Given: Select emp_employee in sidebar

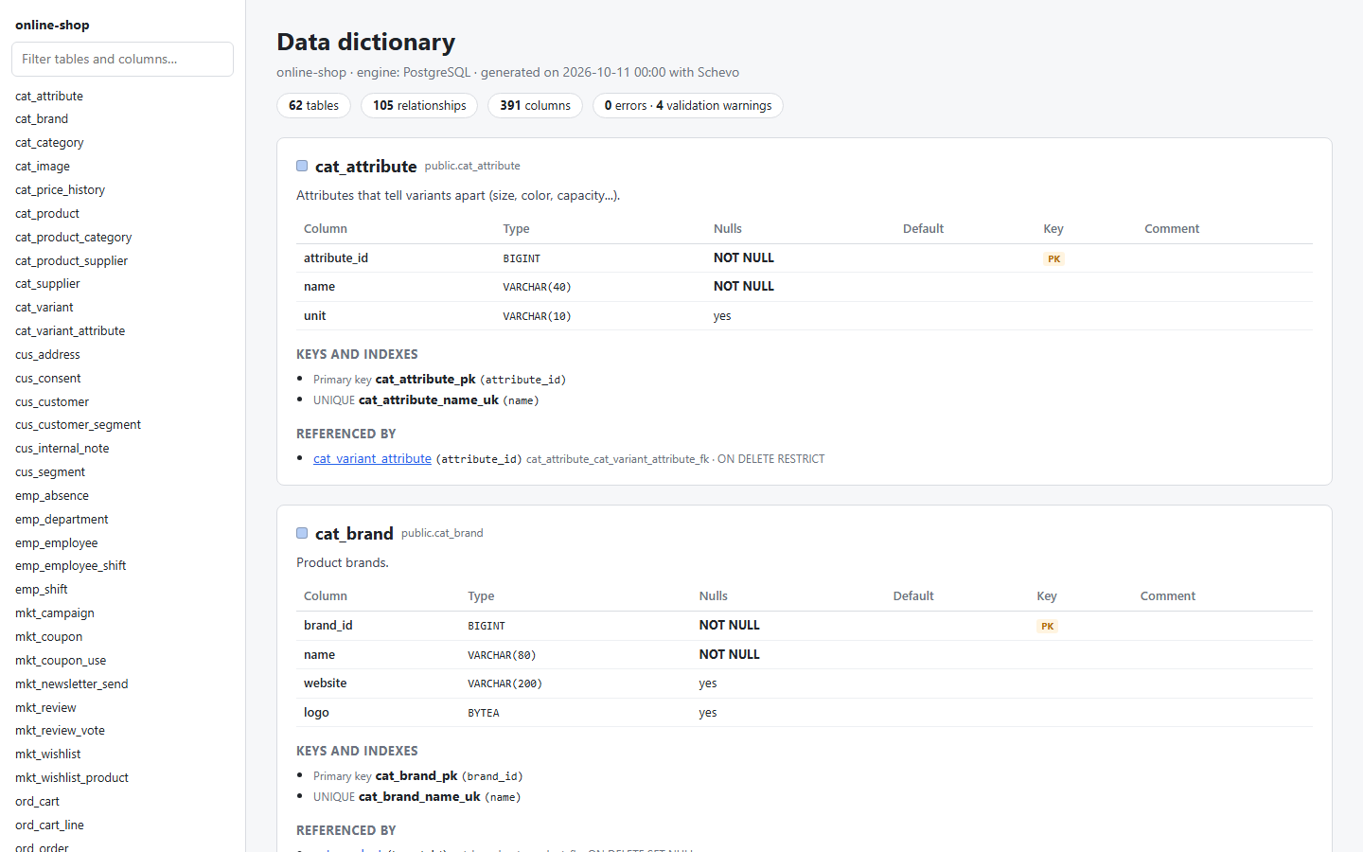Looking at the screenshot, I should point(57,543).
